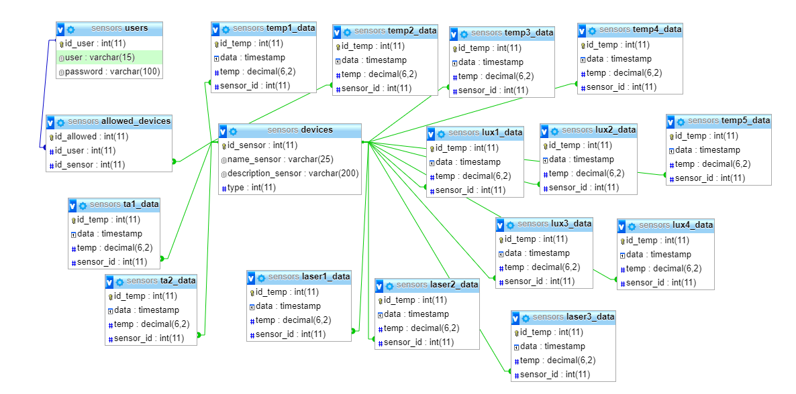Select id_allowed column in allowed_devices
The width and height of the screenshot is (796, 394).
(x=109, y=137)
